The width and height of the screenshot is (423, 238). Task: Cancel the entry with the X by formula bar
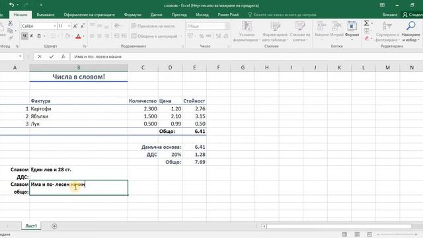40,56
